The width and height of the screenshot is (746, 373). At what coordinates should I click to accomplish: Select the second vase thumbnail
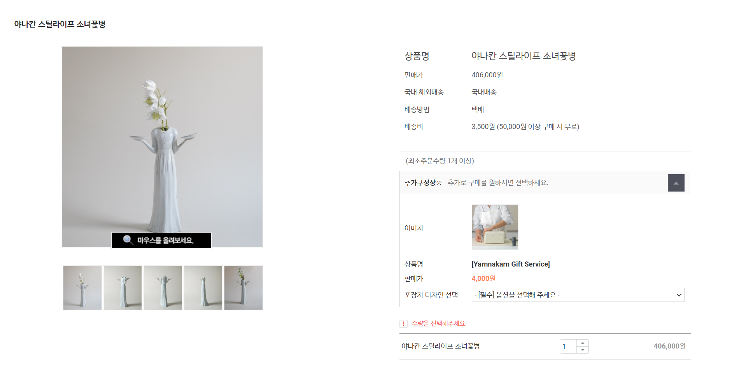click(123, 288)
